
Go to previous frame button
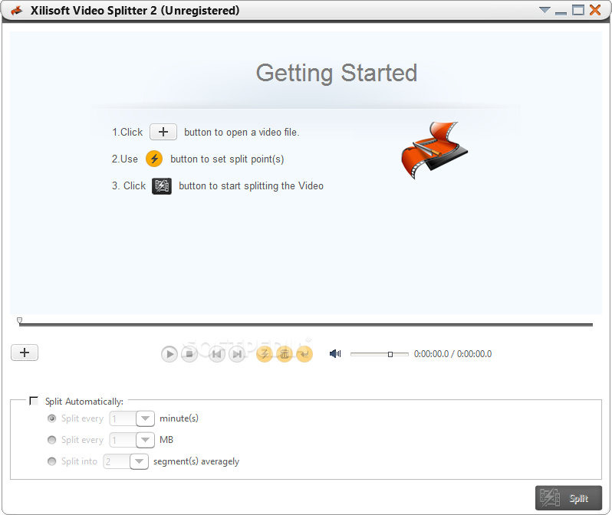[217, 354]
